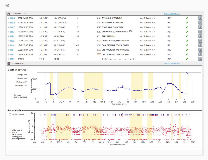Click the Coverage legend line swatch
The height and width of the screenshot is (160, 208).
[11, 94]
